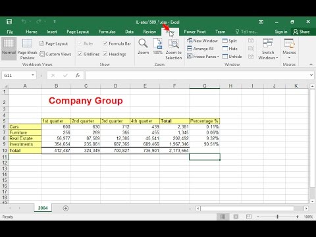Switch to the Page Layout tab

78,32
